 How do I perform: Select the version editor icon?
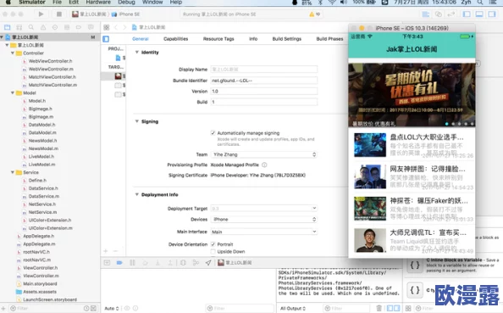[x=451, y=14]
